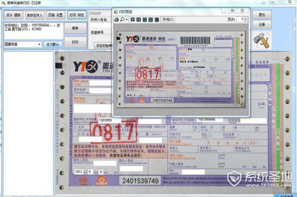The height and width of the screenshot is (197, 297).
Task: Select two-page layout icon in preview toolbar
Action: pyautogui.click(x=139, y=19)
